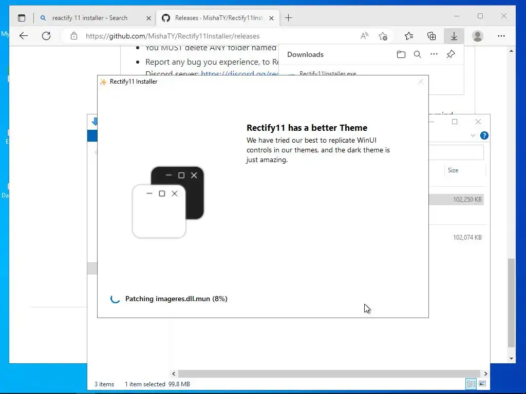The width and height of the screenshot is (526, 394).
Task: Add this page to favorites
Action: 383,36
